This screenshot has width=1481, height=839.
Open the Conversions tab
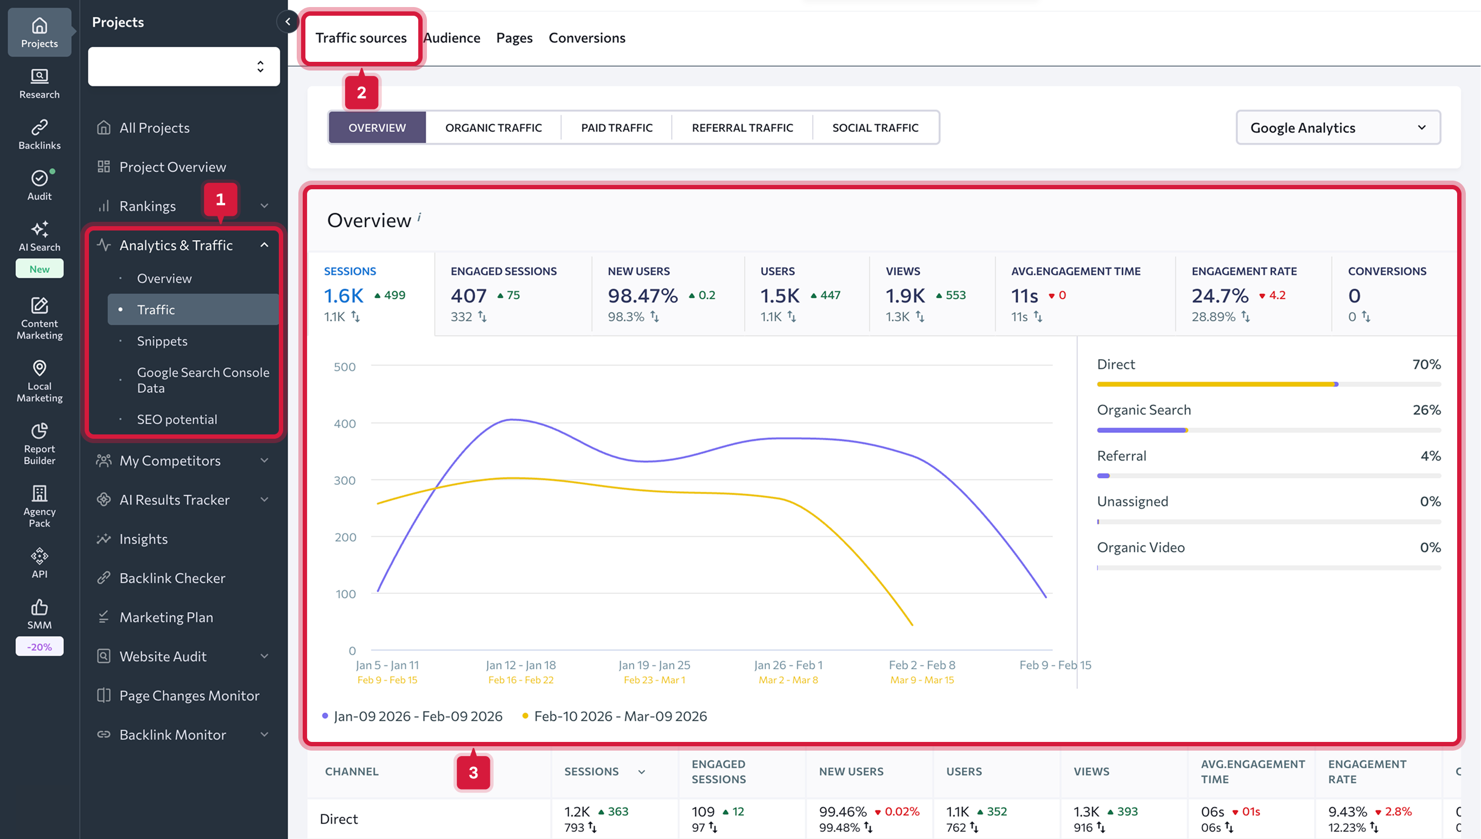click(586, 38)
